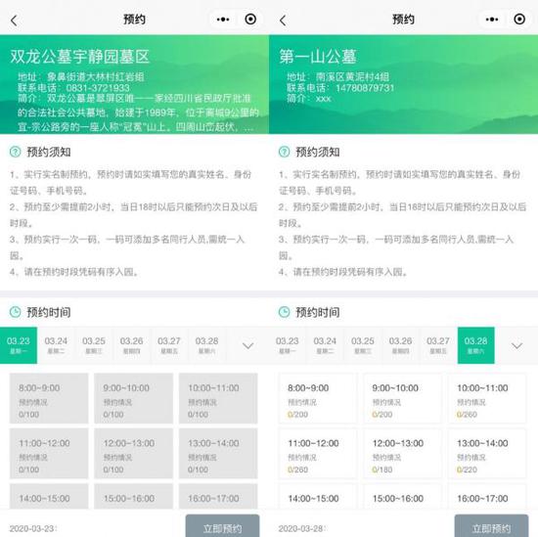Image resolution: width=538 pixels, height=537 pixels.
Task: Select 03.27 date tab for 第一山公墓
Action: click(438, 345)
